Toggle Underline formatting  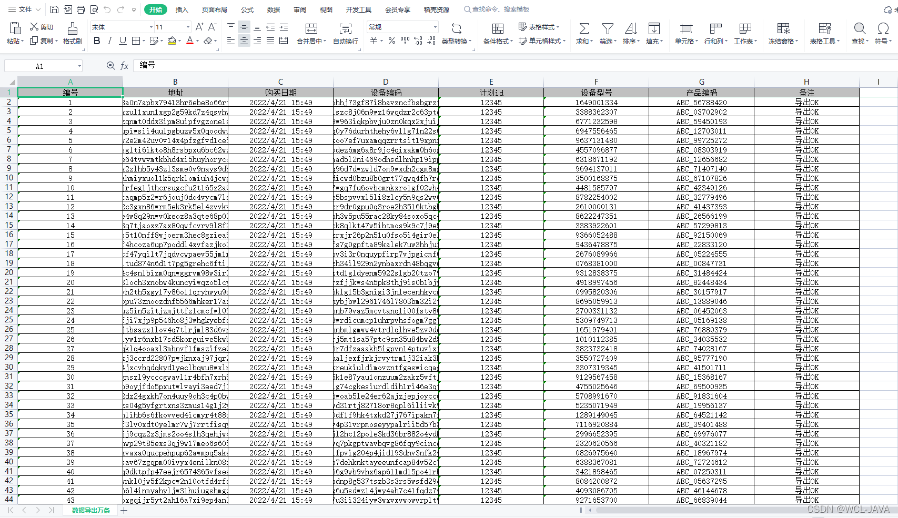click(x=123, y=40)
